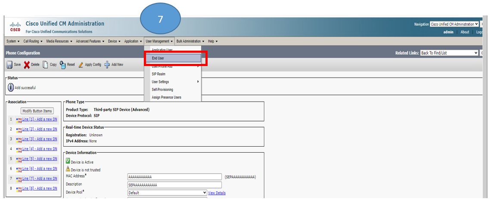491x202 pixels.
Task: Open Line [2] - Add a new DN
Action: click(x=40, y=129)
